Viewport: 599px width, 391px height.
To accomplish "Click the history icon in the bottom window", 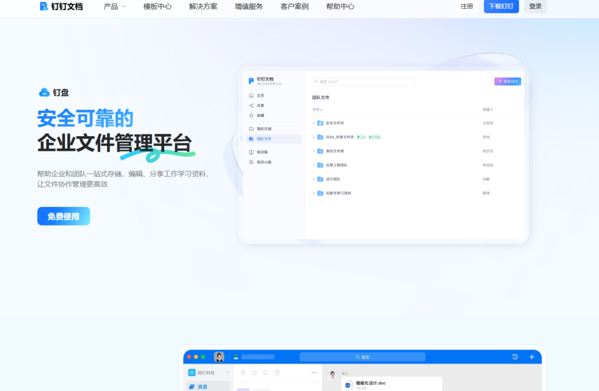I will coord(514,357).
